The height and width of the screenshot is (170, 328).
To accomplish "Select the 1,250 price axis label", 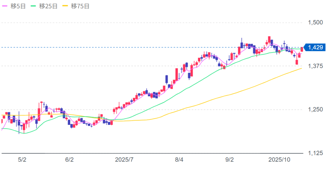I will pos(315,110).
